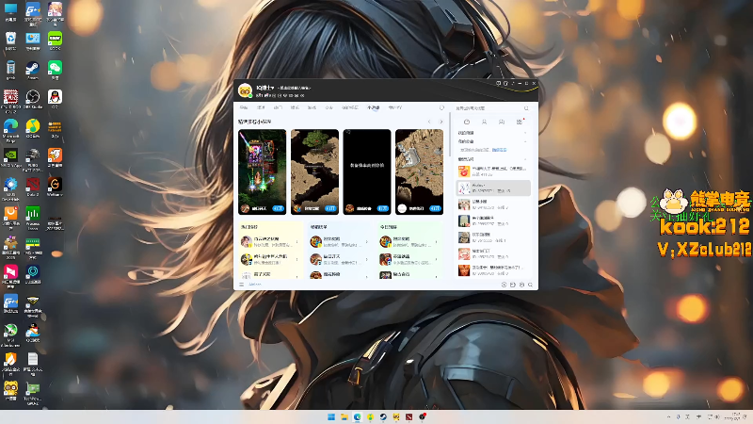Open the game card showing desert ruins map

tap(419, 171)
